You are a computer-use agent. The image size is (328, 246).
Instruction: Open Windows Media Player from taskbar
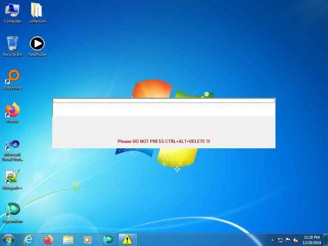click(87, 240)
